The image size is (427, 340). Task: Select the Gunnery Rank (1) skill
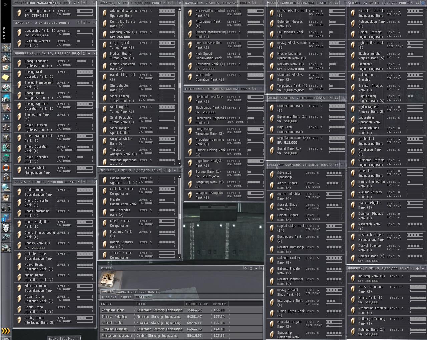tap(138, 35)
